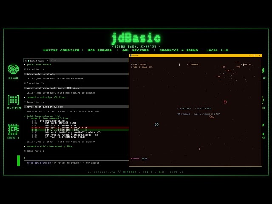Click the green bar indicator at lower left
272x204 pixels.
[18, 161]
